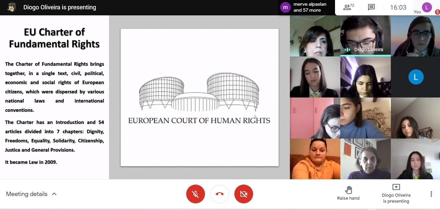Click the 'EUROPEAN COURT OF HUMAN RIGHTS' caption
The image size is (440, 210).
click(x=199, y=121)
